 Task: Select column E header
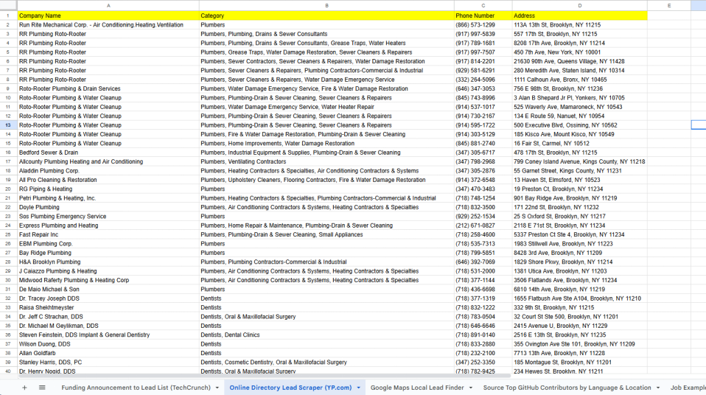pos(668,5)
